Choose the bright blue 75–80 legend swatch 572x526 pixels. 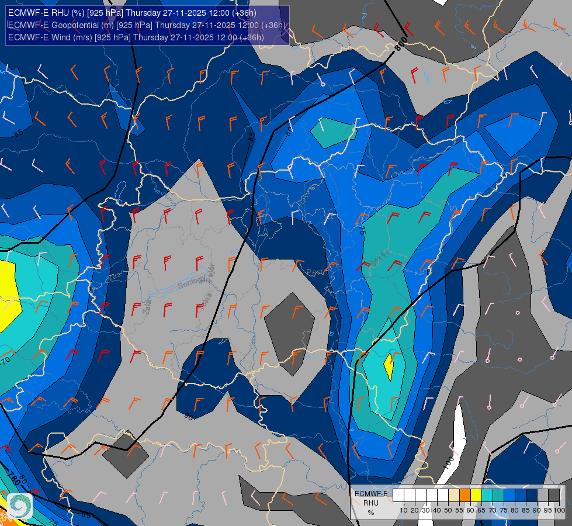[x=509, y=495]
